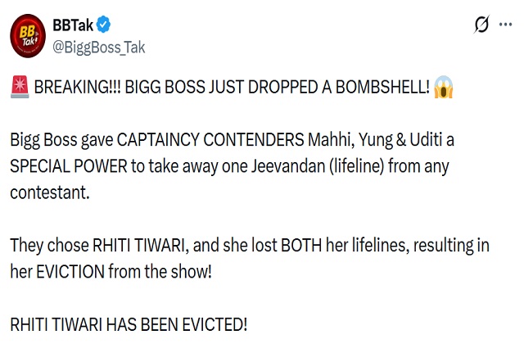Click the word contestant. ending the paragraph
Viewport: 524px width, 344px height.
pos(50,192)
